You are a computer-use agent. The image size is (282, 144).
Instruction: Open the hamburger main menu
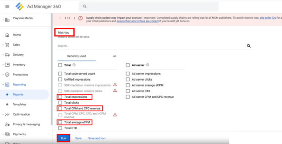click(x=7, y=6)
